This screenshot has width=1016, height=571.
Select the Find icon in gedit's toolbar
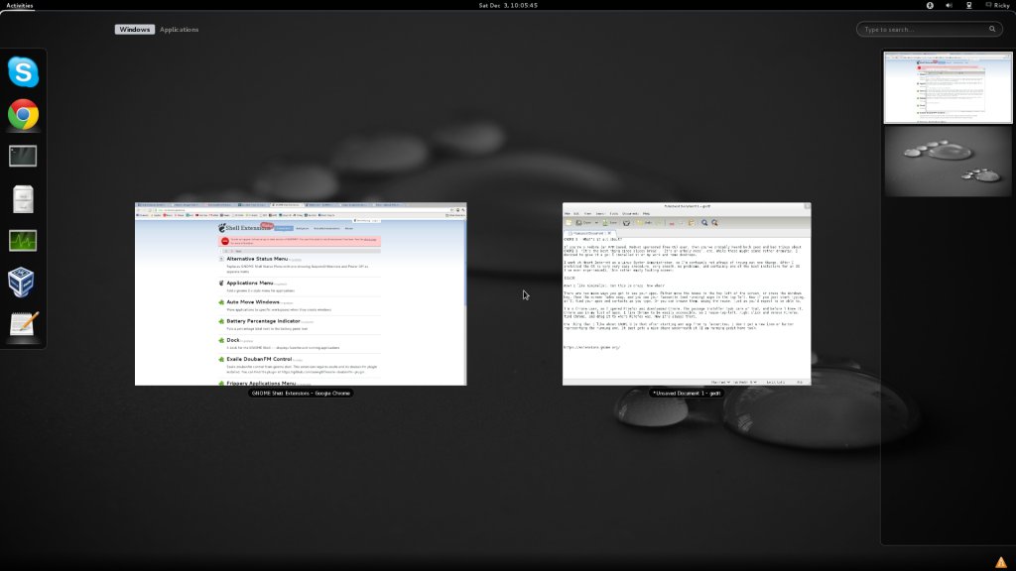703,222
